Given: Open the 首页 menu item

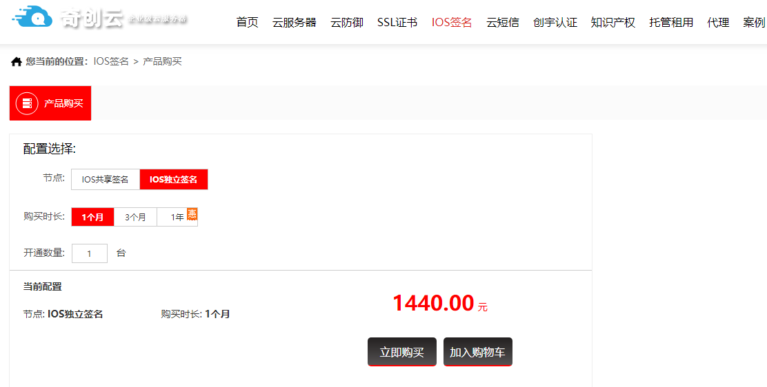Looking at the screenshot, I should click(x=247, y=22).
